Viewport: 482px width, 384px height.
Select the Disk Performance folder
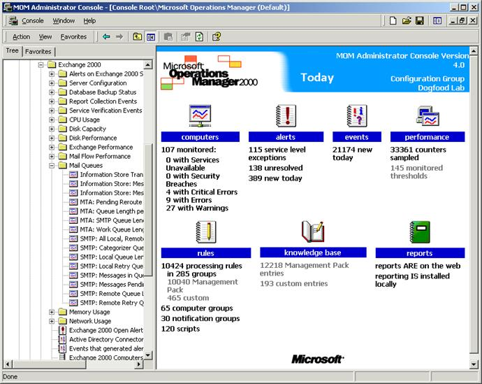point(93,138)
